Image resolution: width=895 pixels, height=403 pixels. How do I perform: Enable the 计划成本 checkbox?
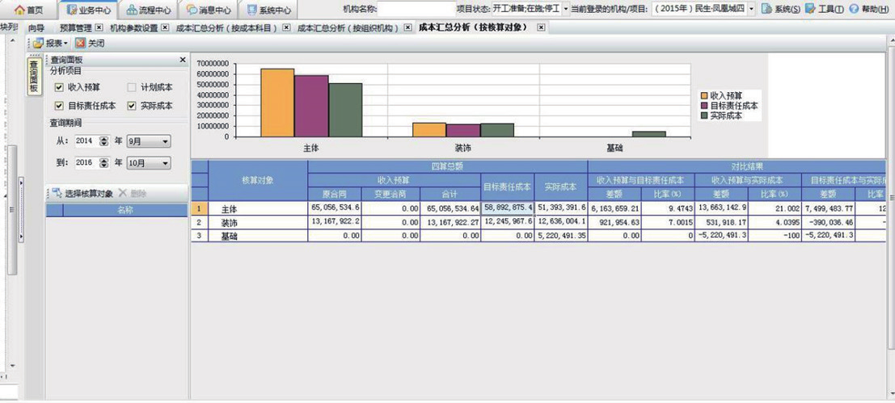coord(132,87)
